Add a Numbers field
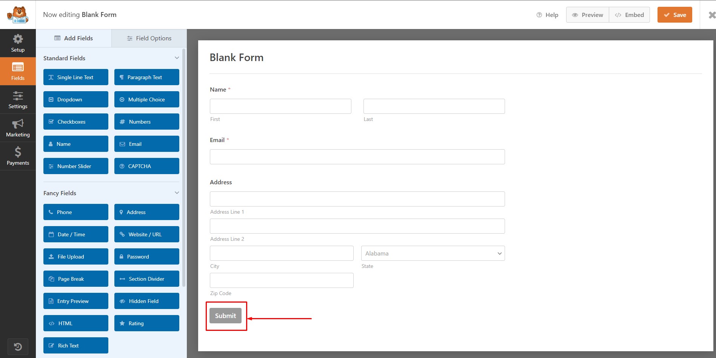Screen dimensions: 716x358 coord(147,122)
